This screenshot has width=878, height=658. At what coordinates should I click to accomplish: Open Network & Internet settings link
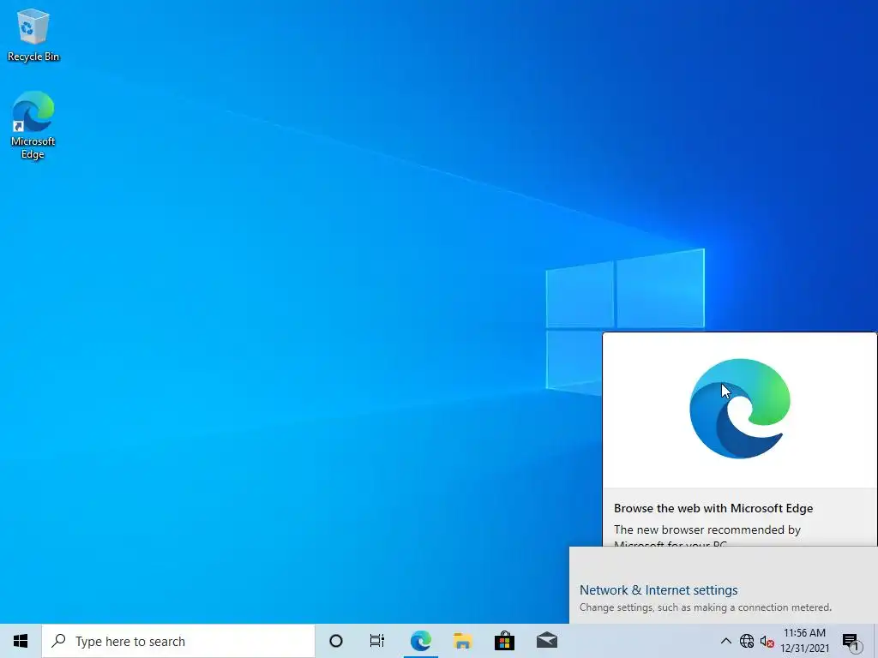pos(658,590)
